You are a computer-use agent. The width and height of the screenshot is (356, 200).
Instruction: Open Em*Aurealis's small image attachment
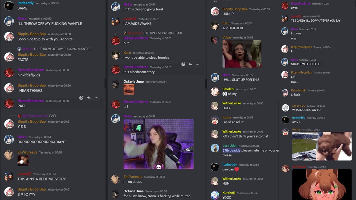coord(23,161)
